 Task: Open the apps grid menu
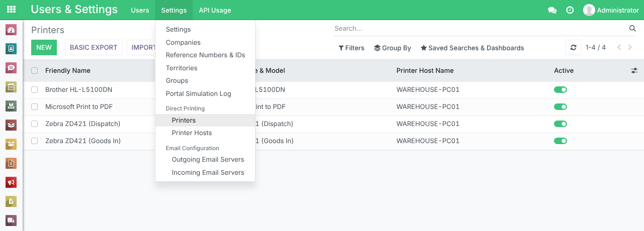click(x=11, y=10)
